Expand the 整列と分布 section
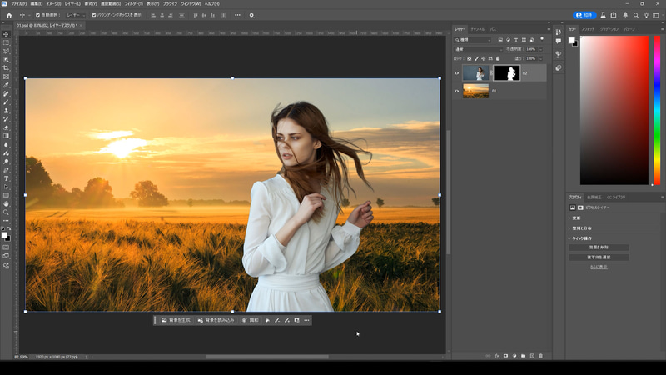The image size is (666, 375). point(580,227)
